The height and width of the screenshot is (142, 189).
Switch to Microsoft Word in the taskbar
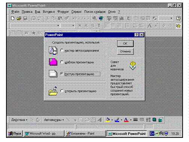pos(44,133)
